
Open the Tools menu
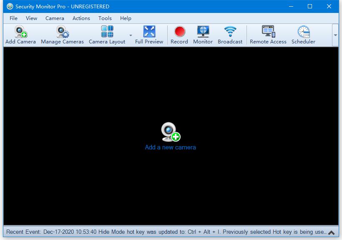(x=105, y=18)
